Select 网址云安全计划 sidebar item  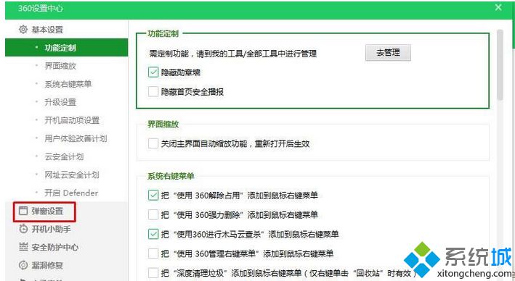click(72, 175)
